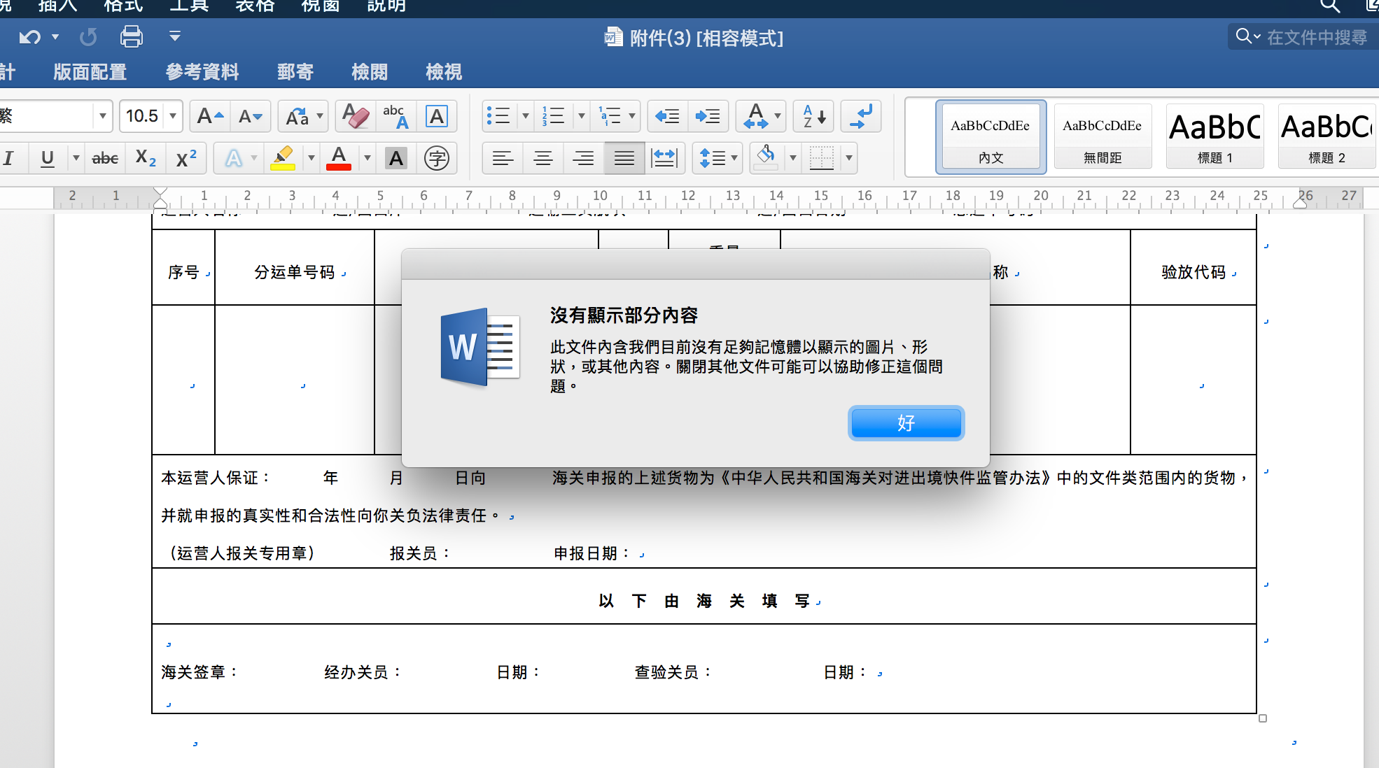Click the undo arrow icon
The height and width of the screenshot is (768, 1379).
pos(29,36)
